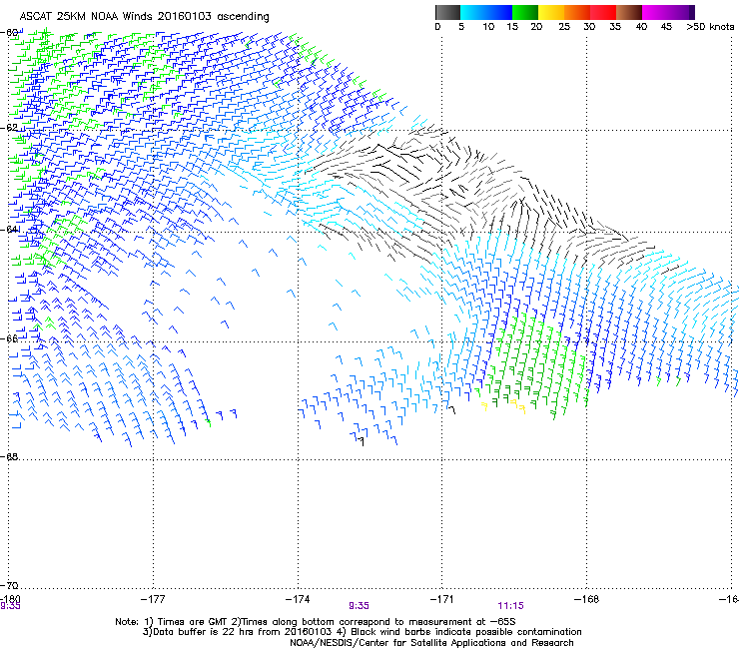The image size is (739, 649).
Task: Click the yellow 20-25 knots legend segment
Action: tap(551, 12)
